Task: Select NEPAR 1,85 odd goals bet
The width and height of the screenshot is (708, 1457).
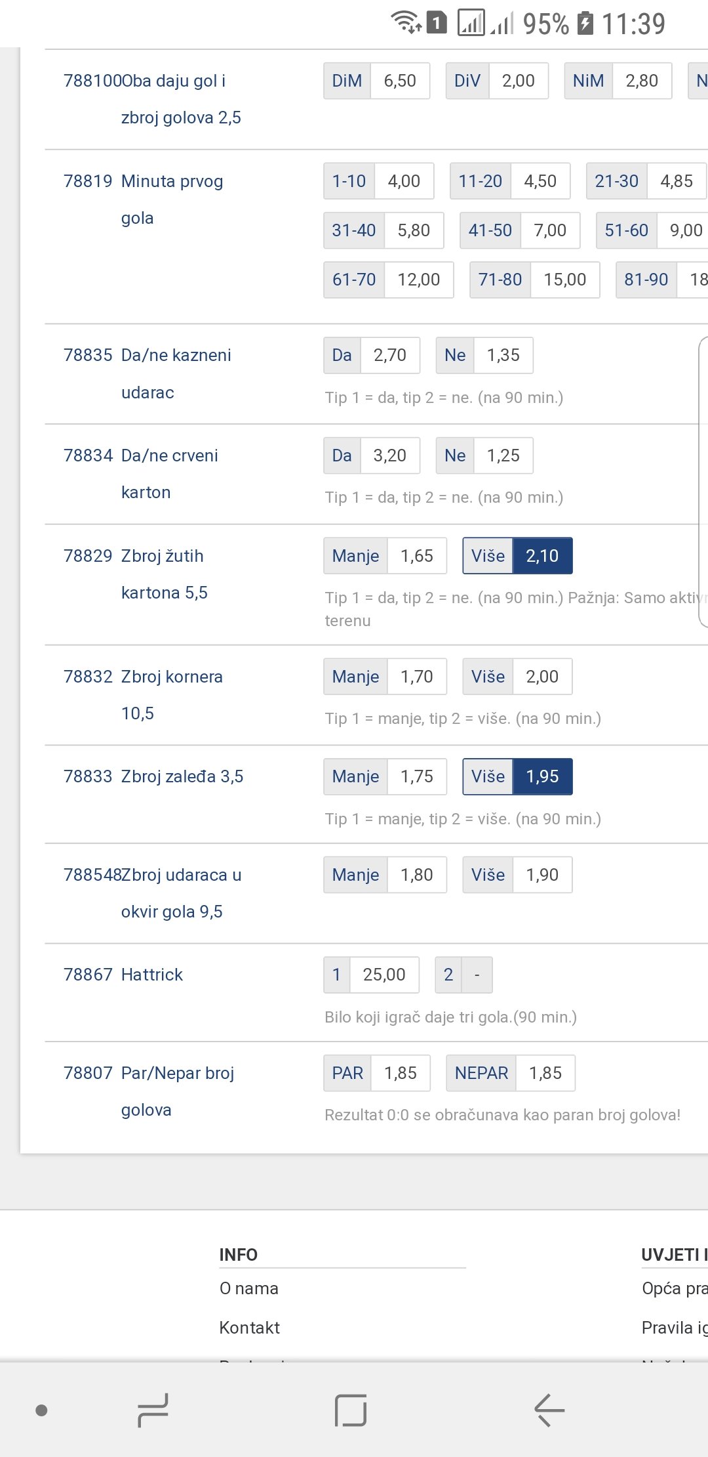Action: tap(511, 1073)
